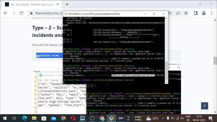Open browser tab search chevron

[x=177, y=4]
